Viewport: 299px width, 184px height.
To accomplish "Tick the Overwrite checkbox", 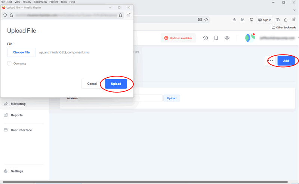I will [9, 63].
